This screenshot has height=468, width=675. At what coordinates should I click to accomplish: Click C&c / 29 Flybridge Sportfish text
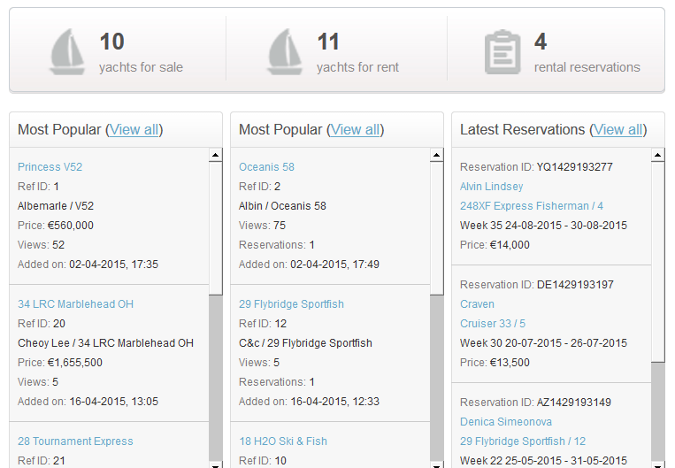[x=305, y=343]
